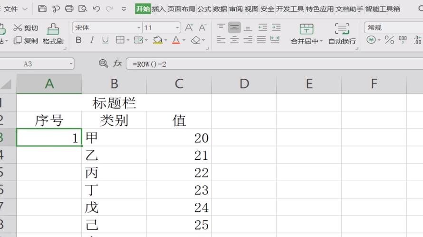Screen dimensions: 423x237
Task: Click the formula bar zoom icon
Action: coord(103,64)
